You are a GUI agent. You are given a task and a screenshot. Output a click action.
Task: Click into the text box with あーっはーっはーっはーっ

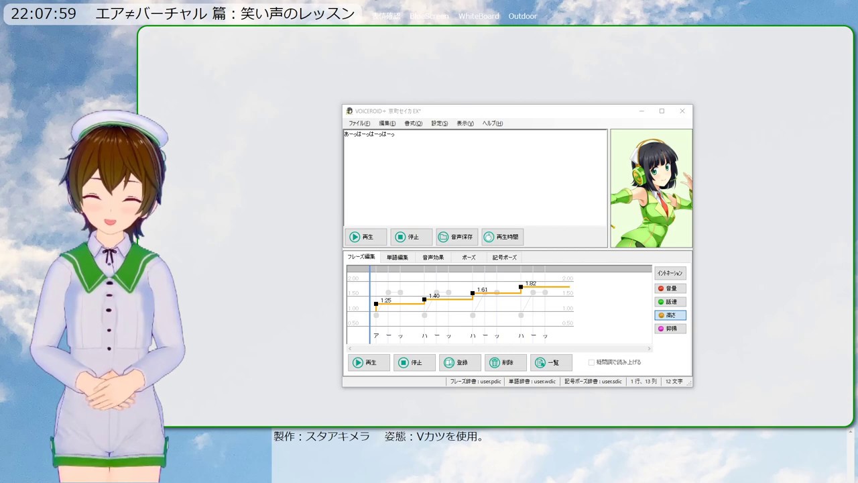(x=475, y=178)
